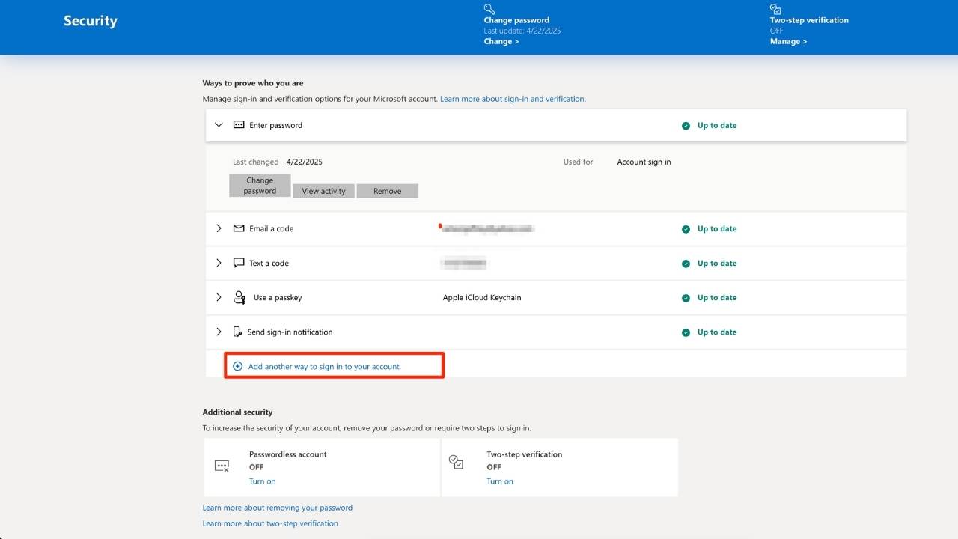Image resolution: width=958 pixels, height=539 pixels.
Task: Click green check icon in Send sign-in notification row
Action: [686, 332]
